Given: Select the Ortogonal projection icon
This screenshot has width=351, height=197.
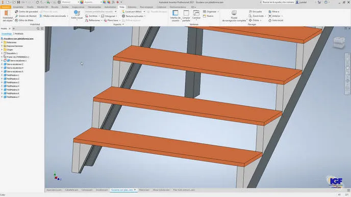Looking at the screenshot, I should click(103, 16).
